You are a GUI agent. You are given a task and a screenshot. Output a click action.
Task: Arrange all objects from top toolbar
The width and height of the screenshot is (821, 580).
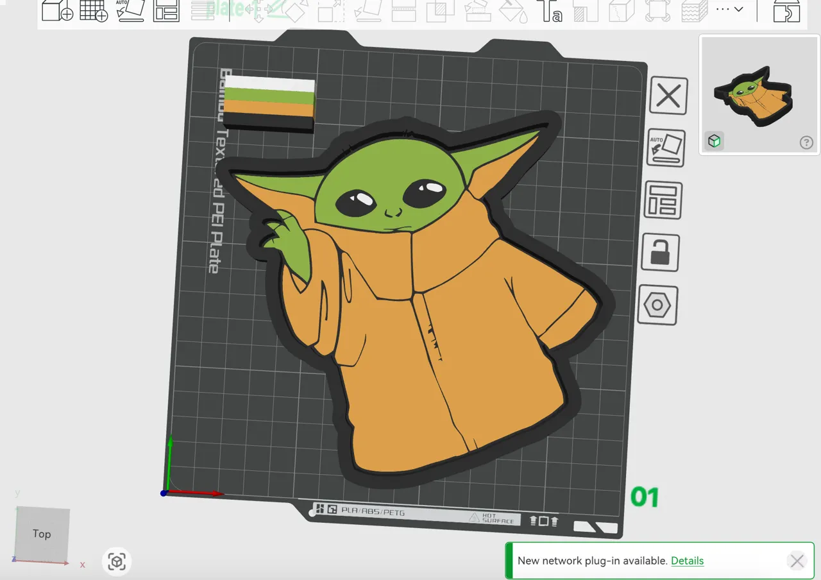[167, 10]
